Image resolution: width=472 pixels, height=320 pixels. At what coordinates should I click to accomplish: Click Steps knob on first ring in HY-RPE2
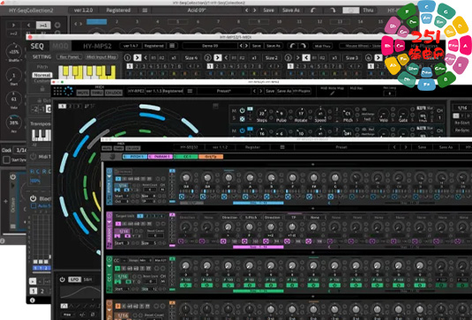coord(262,114)
